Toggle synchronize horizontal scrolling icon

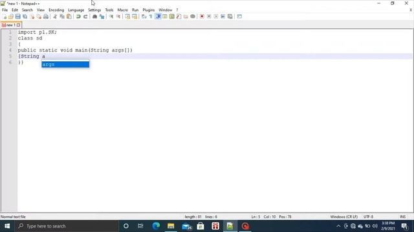(135, 17)
